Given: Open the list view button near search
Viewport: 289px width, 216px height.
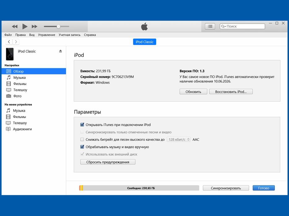Looking at the screenshot, I should coord(210,27).
